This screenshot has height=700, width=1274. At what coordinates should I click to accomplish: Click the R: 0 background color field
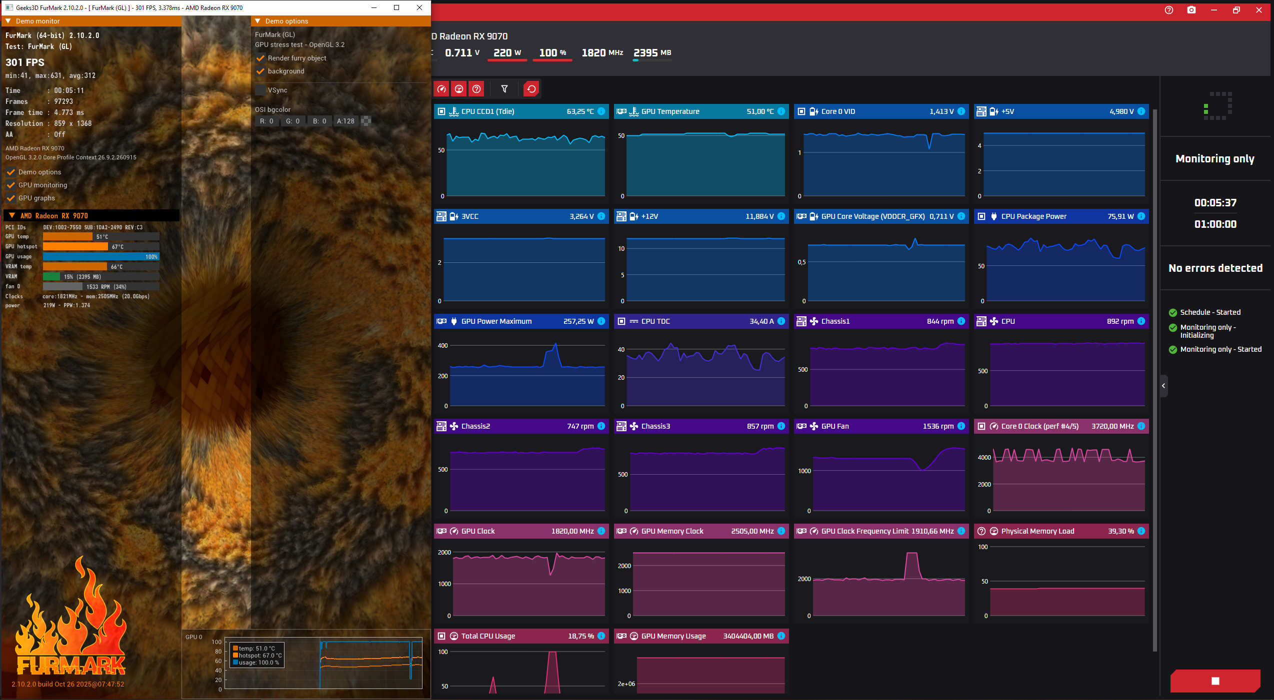coord(266,121)
